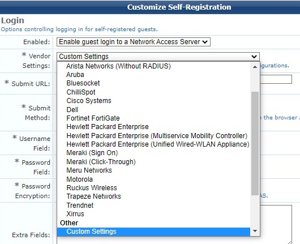Viewport: 300px width, 244px height.
Task: Choose Trapeze Networks option
Action: pos(153,196)
